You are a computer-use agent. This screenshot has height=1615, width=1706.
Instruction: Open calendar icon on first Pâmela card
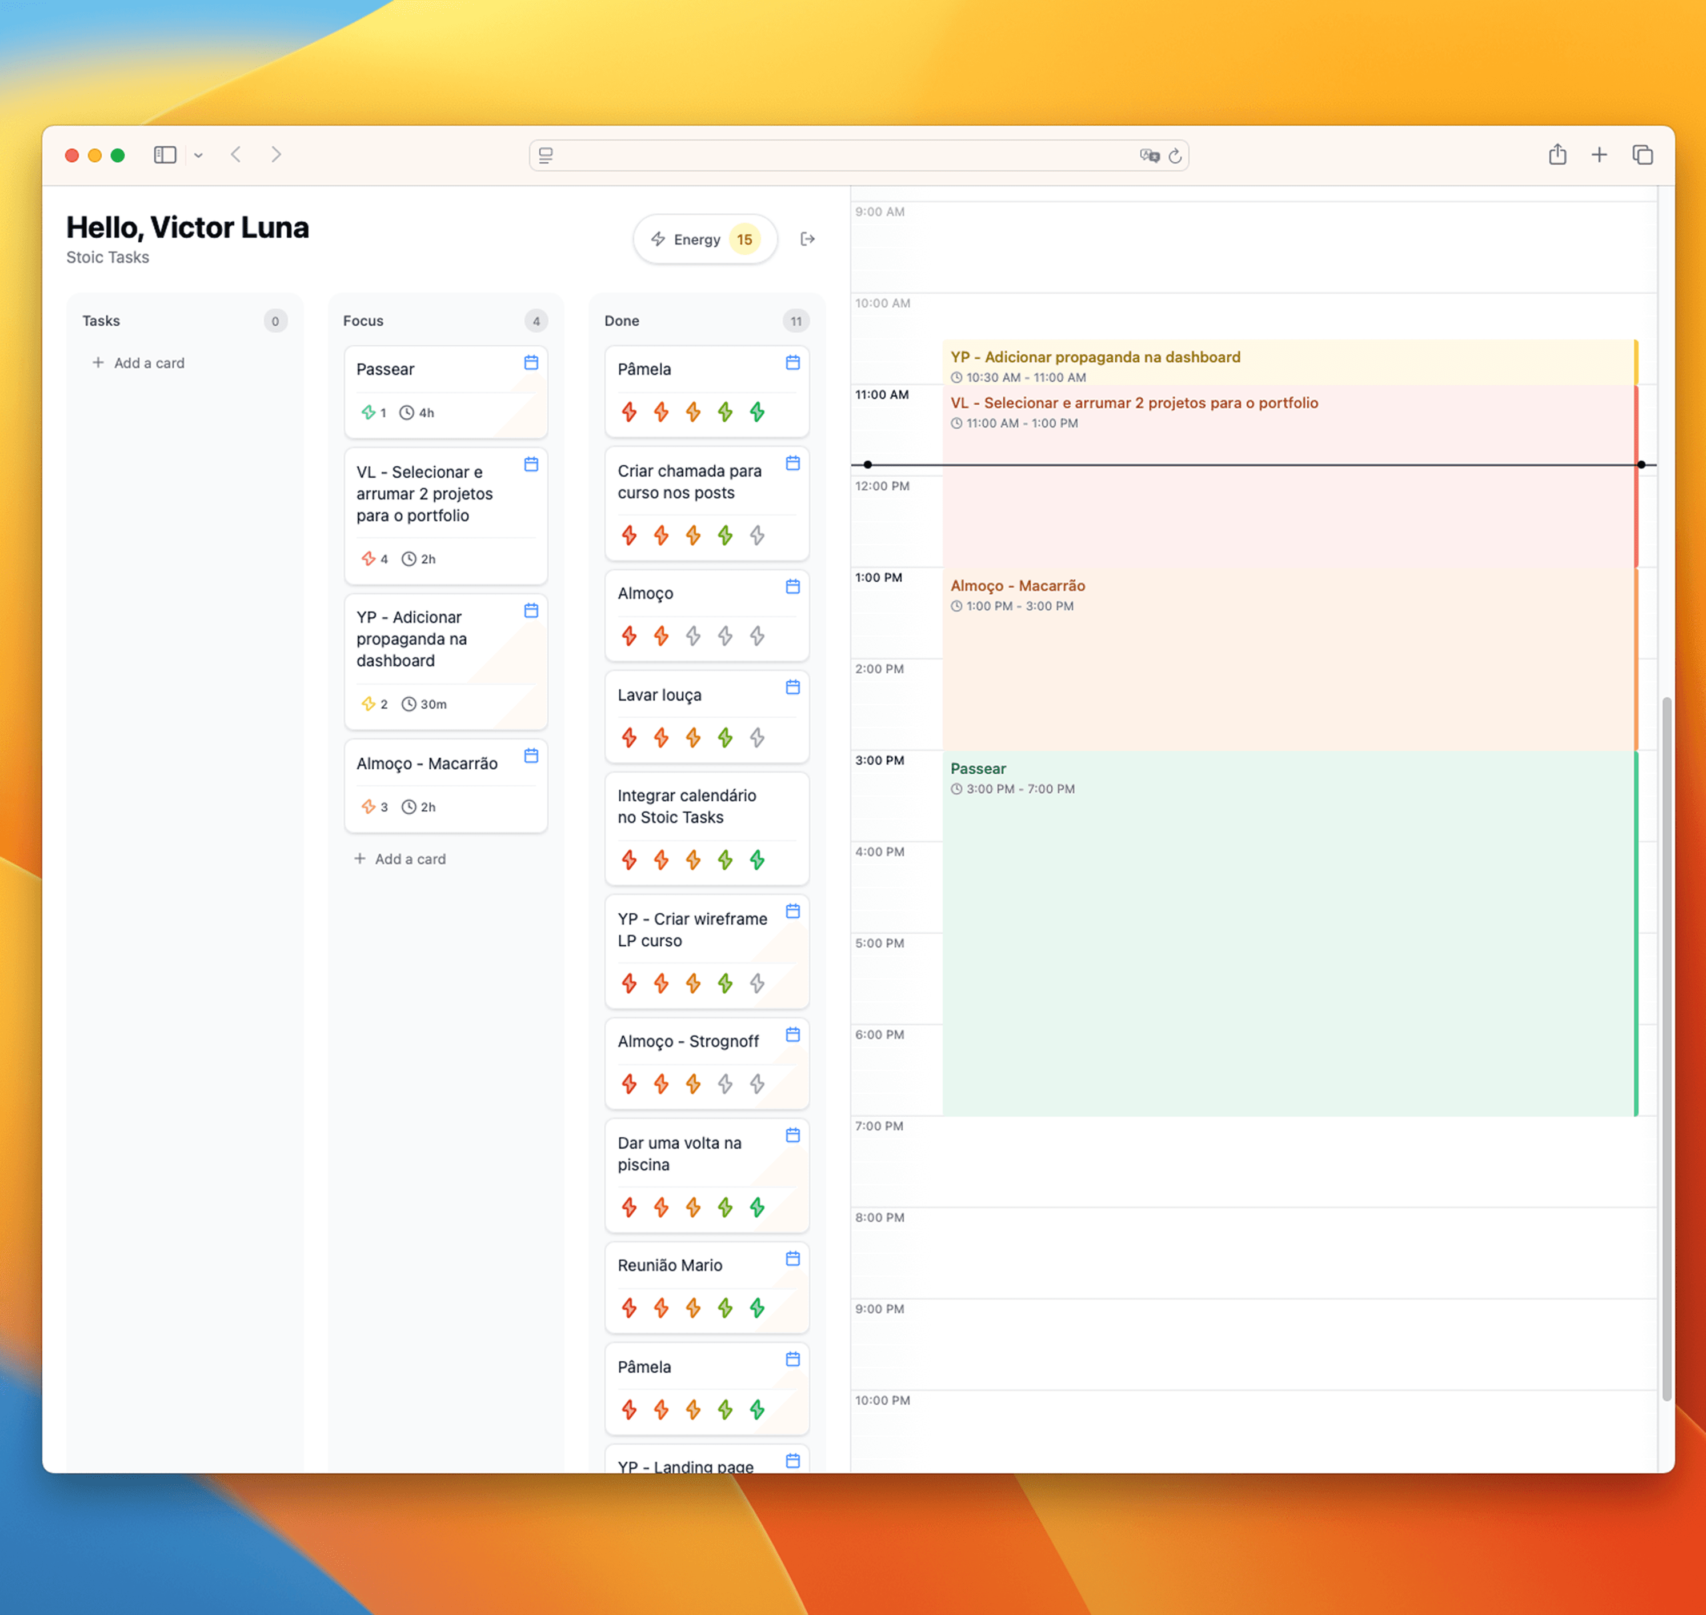pos(793,362)
